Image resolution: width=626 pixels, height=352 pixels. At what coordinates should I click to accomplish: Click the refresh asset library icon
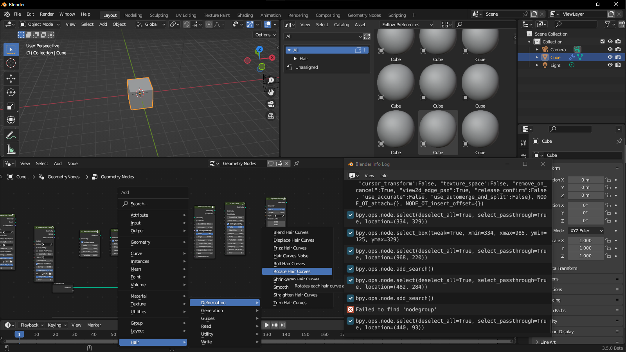coord(367,36)
